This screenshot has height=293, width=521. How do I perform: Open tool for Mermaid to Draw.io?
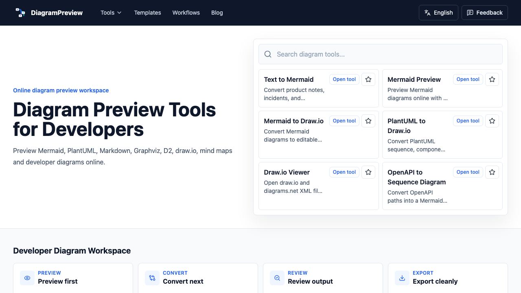click(344, 121)
